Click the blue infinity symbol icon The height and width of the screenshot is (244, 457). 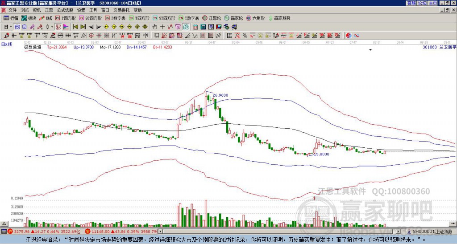(357, 36)
